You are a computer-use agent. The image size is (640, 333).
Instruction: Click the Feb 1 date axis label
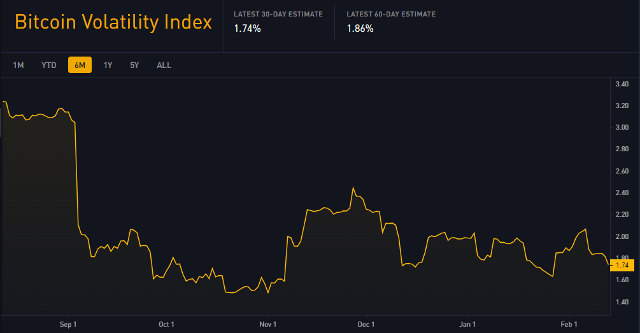coord(569,324)
